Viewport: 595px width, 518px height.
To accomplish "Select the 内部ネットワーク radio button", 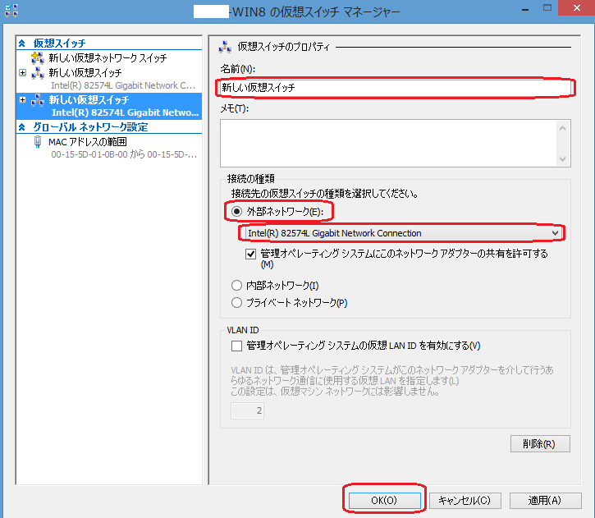I will pos(236,286).
